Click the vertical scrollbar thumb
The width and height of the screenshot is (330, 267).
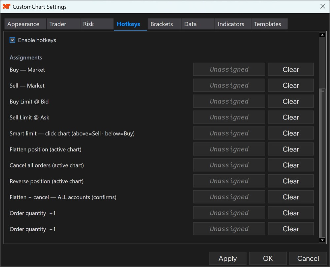coord(322,163)
